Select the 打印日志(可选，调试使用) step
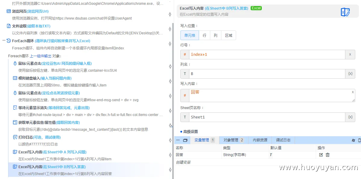Viewport: 361px width, 179px height. click(x=40, y=137)
